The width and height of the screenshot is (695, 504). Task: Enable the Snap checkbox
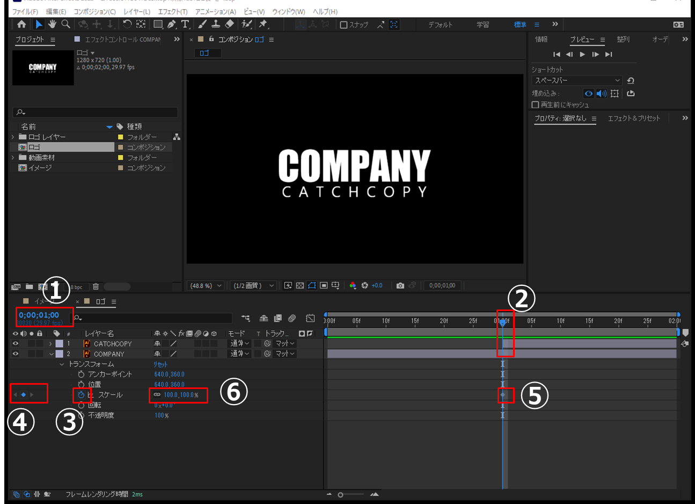[x=344, y=25]
